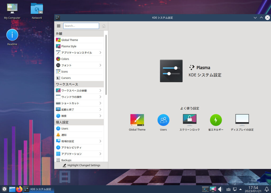Screen dimensions: 271x193
Task: Show hidden system tray icons arrow
Action: pyautogui.click(x=240, y=189)
